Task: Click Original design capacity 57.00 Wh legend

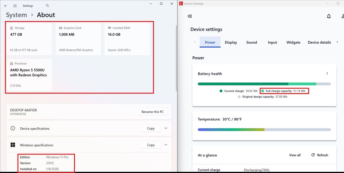Action: 262,96
